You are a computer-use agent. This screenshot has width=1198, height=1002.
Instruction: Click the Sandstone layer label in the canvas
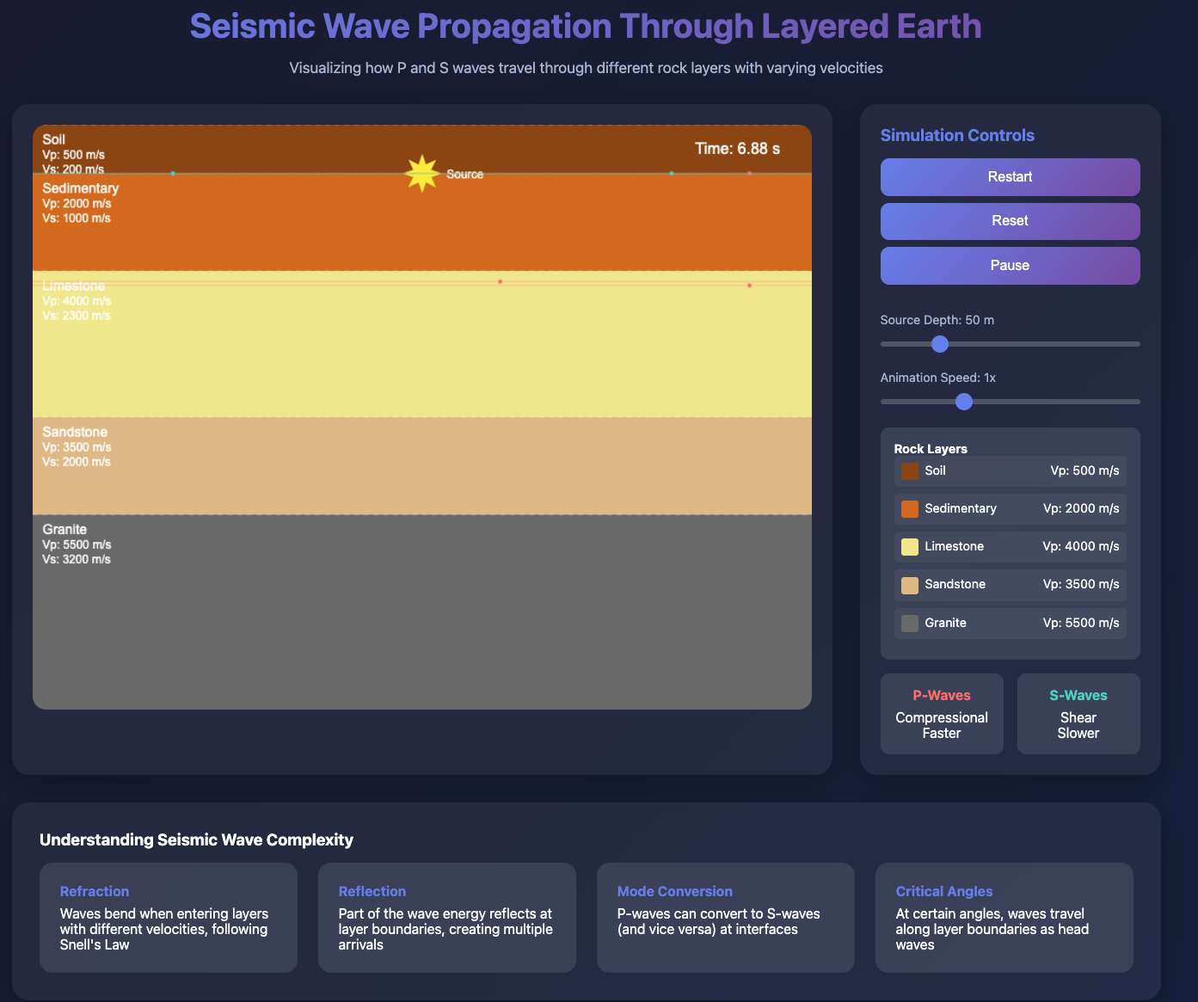tap(75, 433)
